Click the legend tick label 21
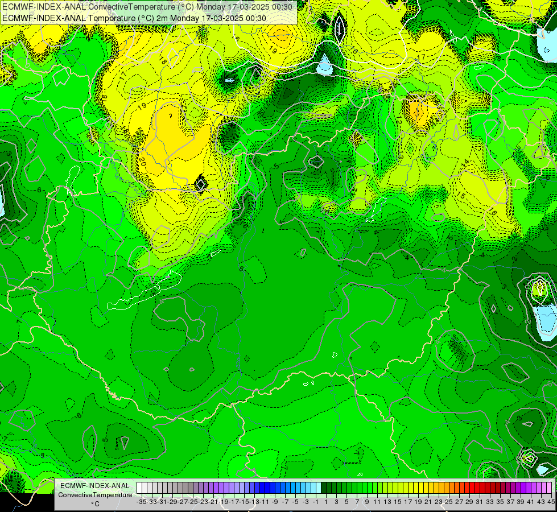557x512 pixels. (428, 502)
